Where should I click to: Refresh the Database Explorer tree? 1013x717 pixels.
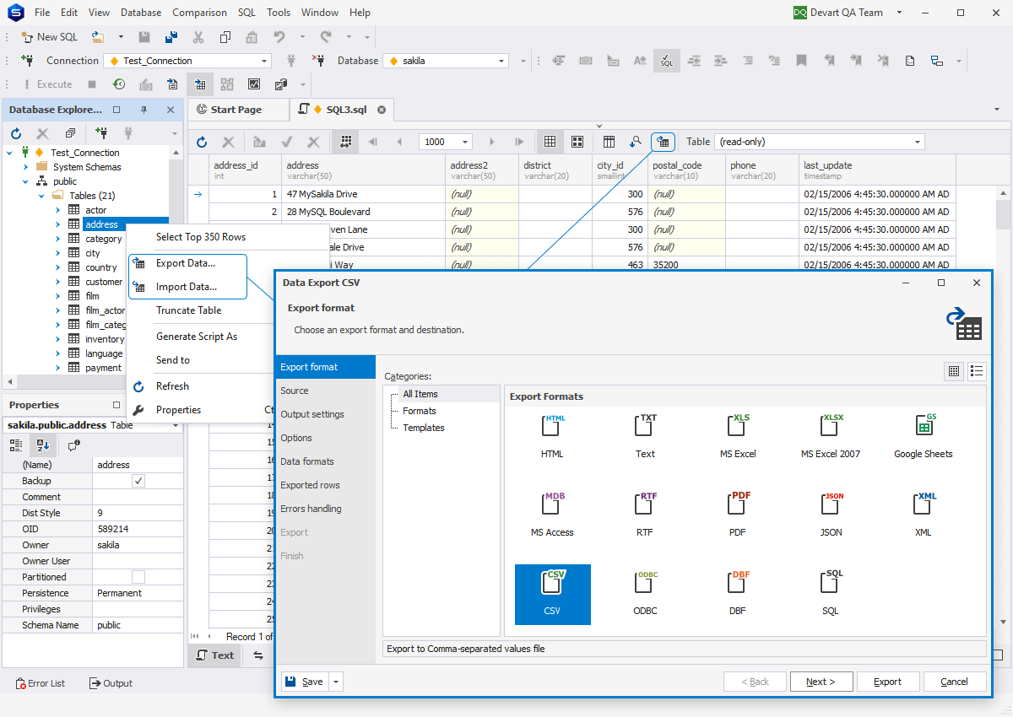pyautogui.click(x=16, y=133)
